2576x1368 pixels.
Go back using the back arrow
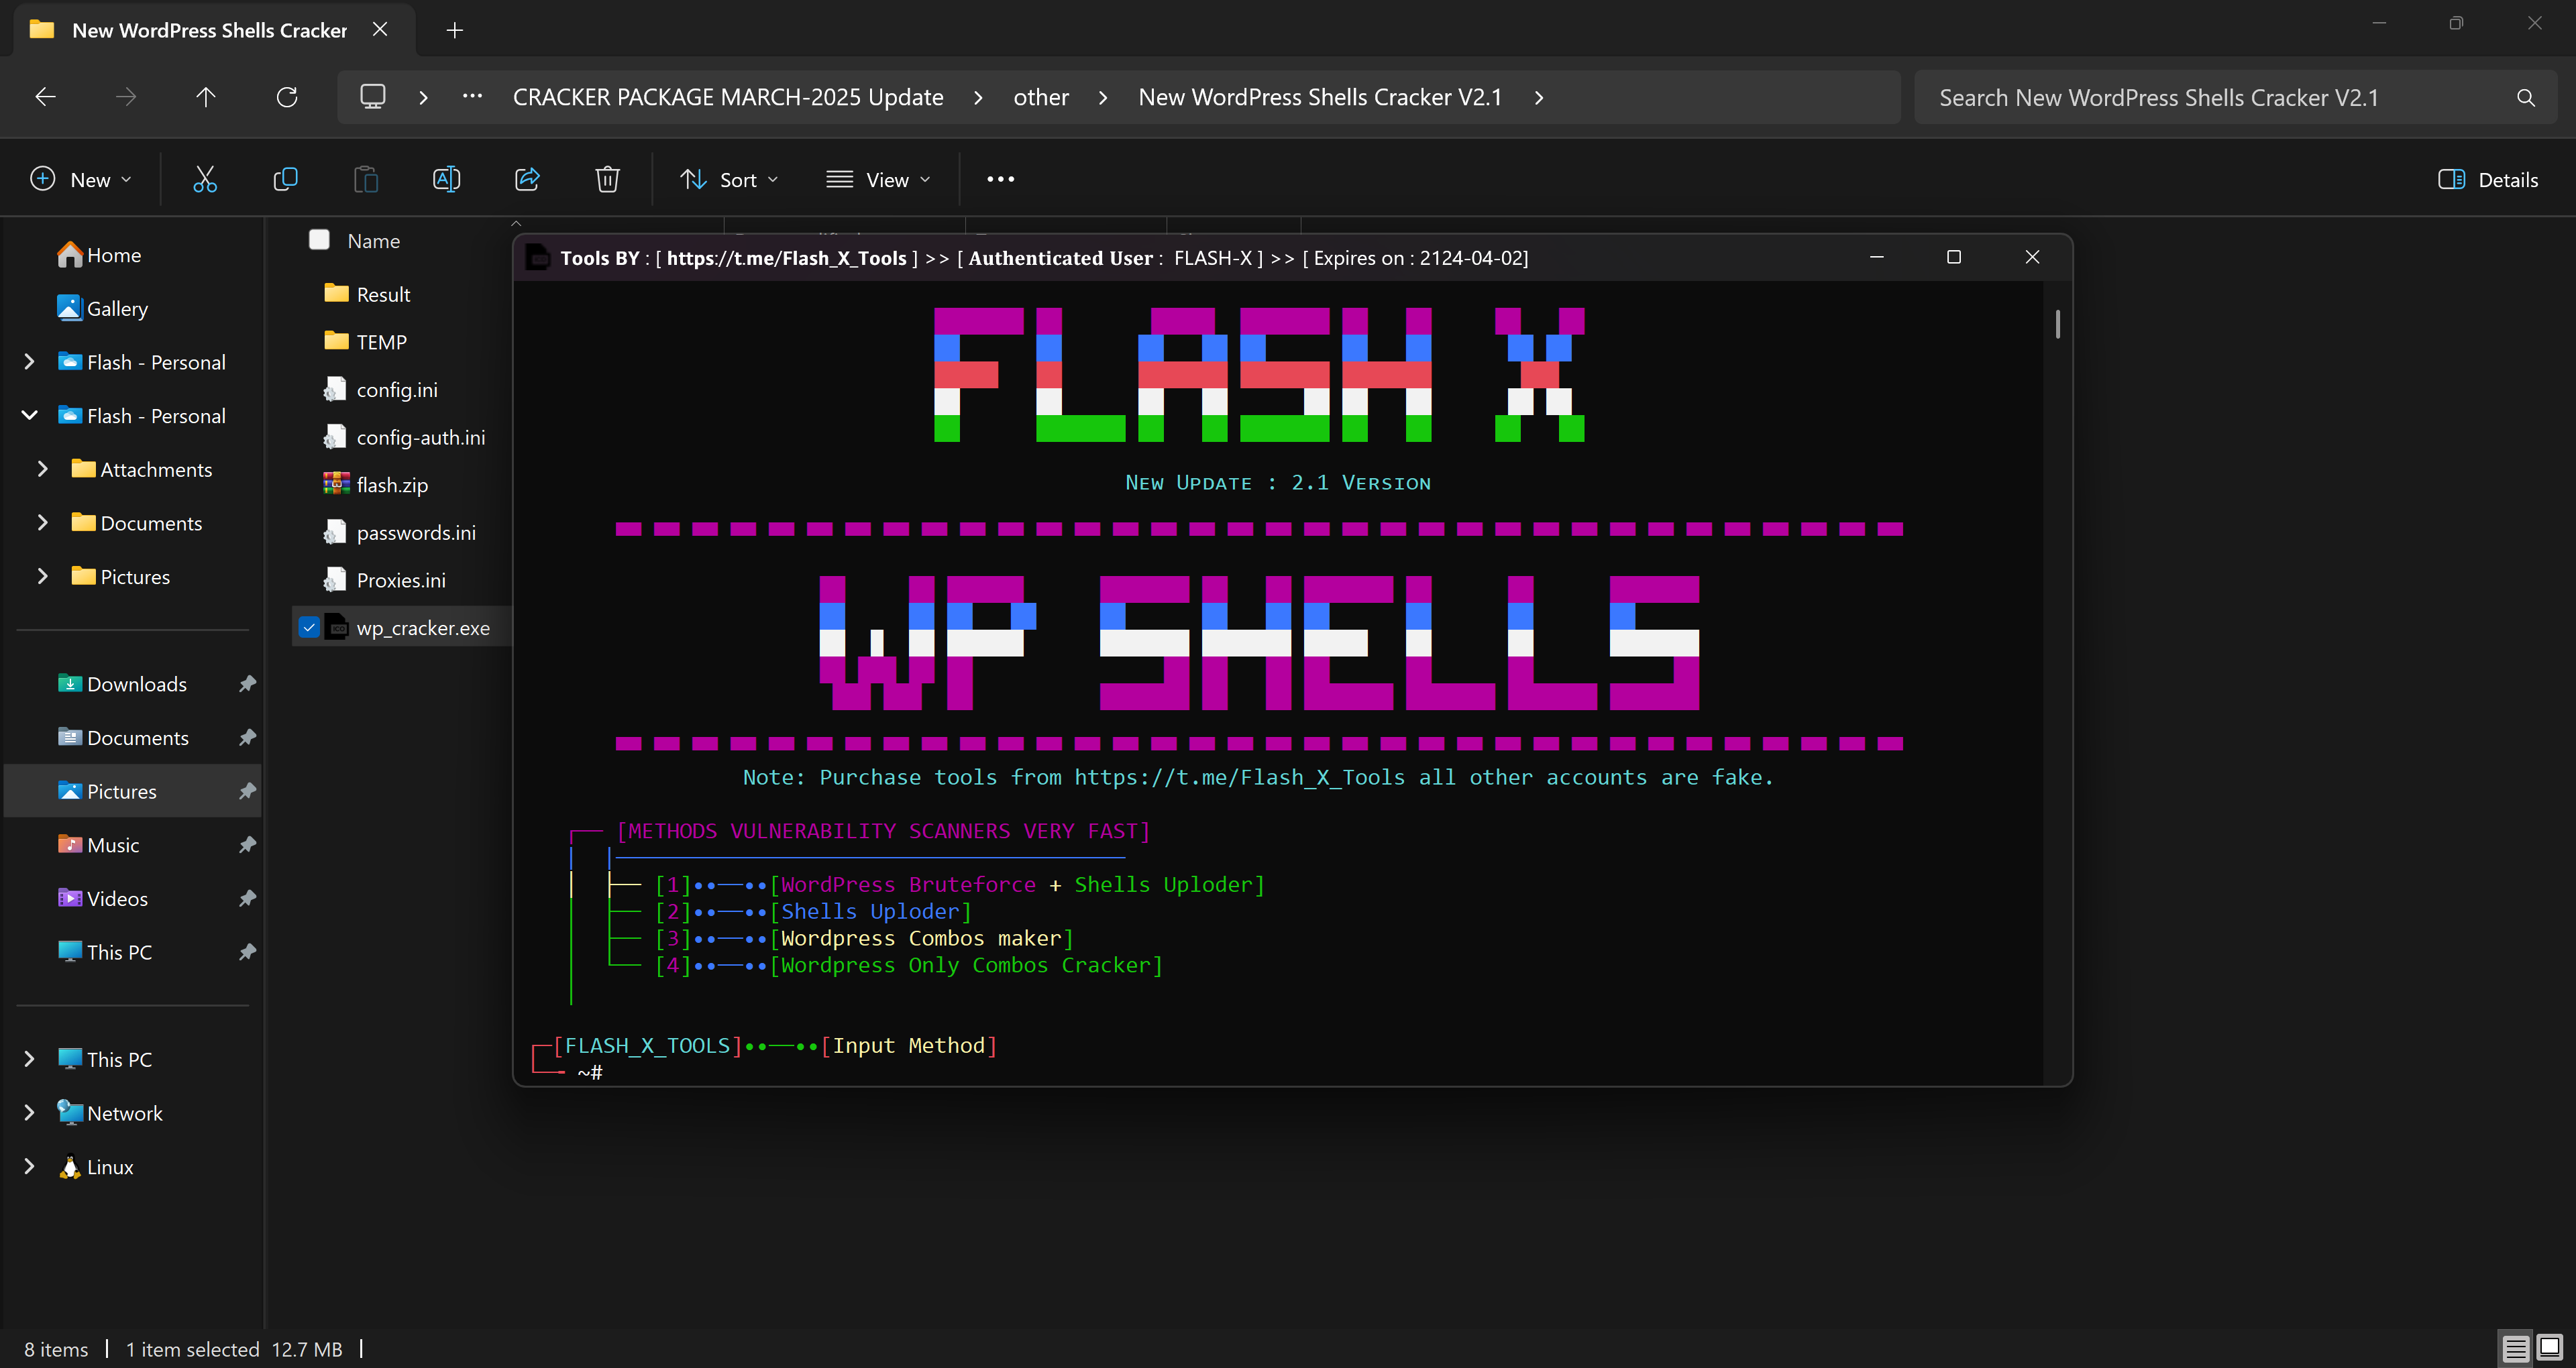44,96
